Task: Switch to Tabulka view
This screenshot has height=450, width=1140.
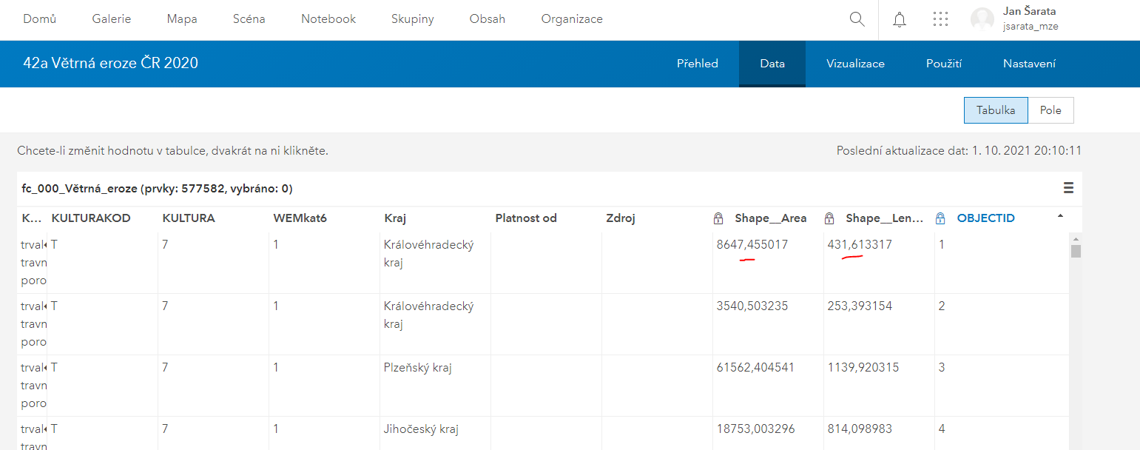Action: [x=996, y=110]
